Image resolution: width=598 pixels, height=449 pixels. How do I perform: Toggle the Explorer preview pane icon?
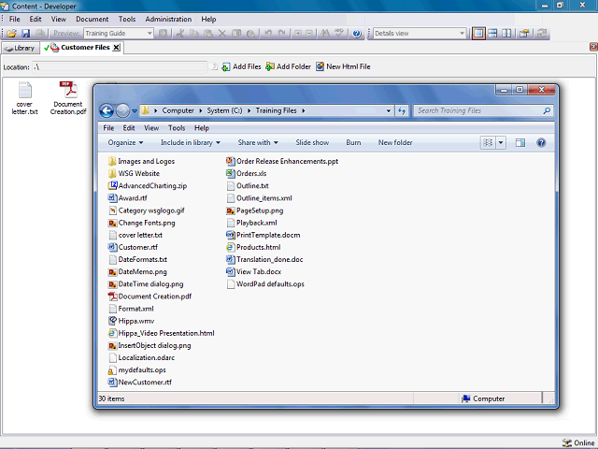520,143
